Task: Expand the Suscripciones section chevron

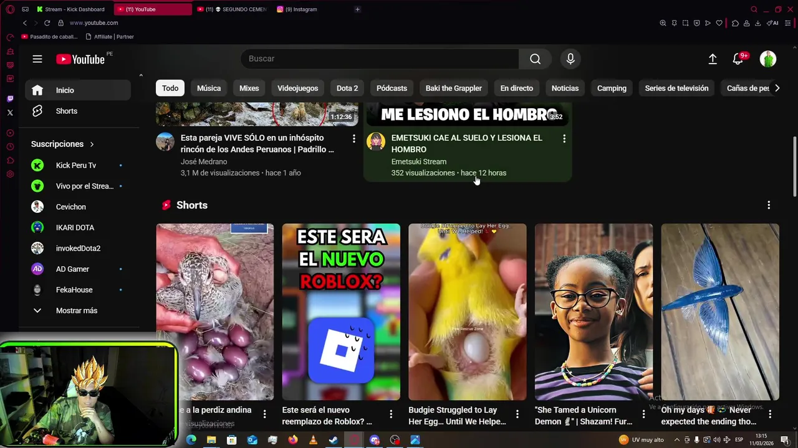Action: tap(92, 144)
